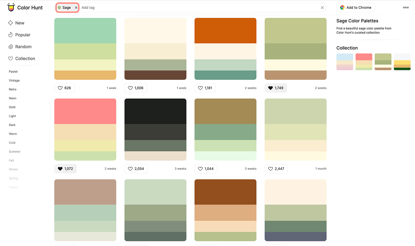Click the tan bottom stripe of the 1,749 palette
This screenshot has width=415, height=246.
(295, 75)
